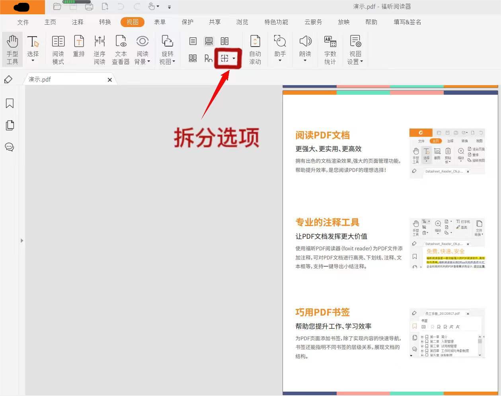The width and height of the screenshot is (501, 396).
Task: Activate the 文本查看器 text viewer
Action: tap(121, 49)
